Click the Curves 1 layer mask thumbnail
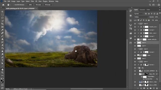This screenshot has height=90, width=161. pyautogui.click(x=146, y=65)
